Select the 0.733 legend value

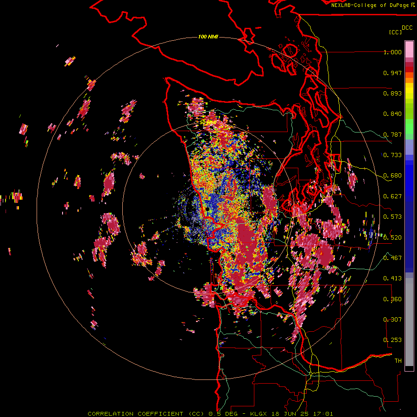pyautogui.click(x=392, y=155)
